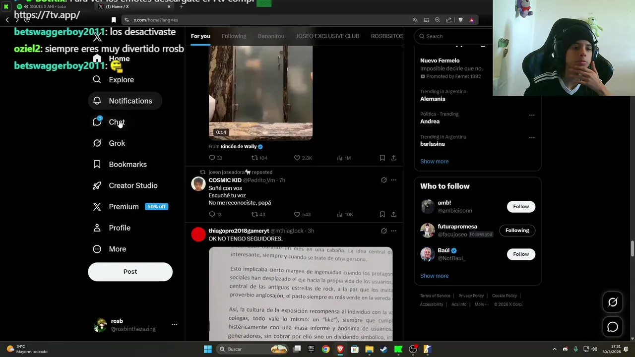635x357 pixels.
Task: Bookmark this page in the browser
Action: (114, 20)
